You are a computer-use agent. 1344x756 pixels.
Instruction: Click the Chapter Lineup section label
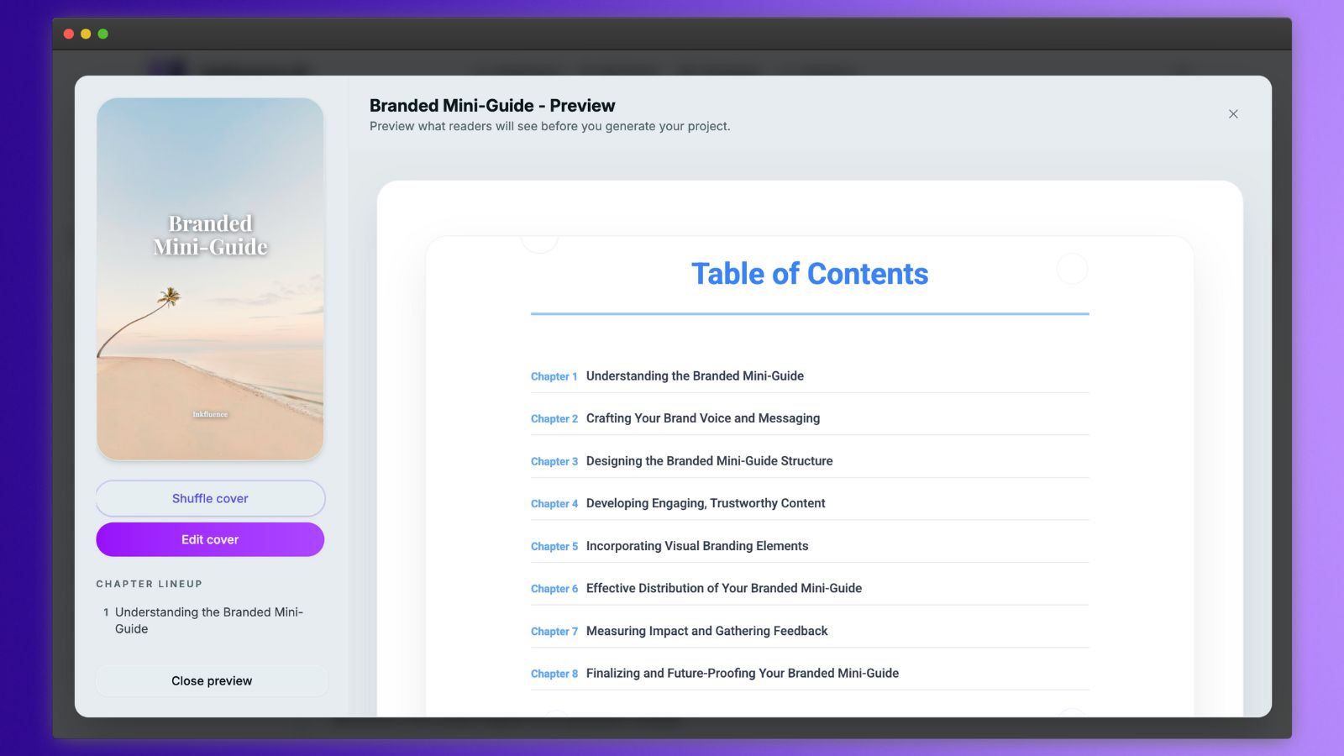click(x=150, y=583)
